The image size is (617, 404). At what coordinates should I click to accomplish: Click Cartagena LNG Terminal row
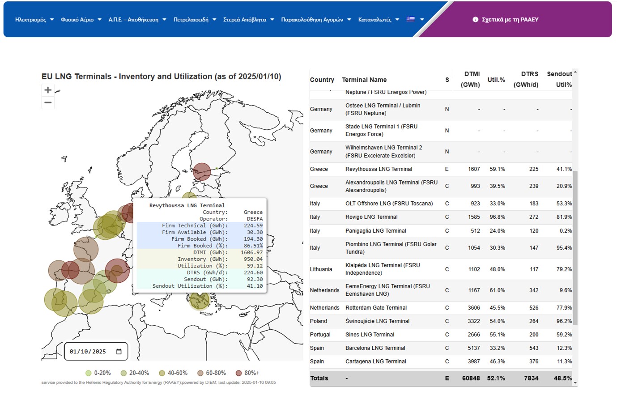click(x=441, y=361)
